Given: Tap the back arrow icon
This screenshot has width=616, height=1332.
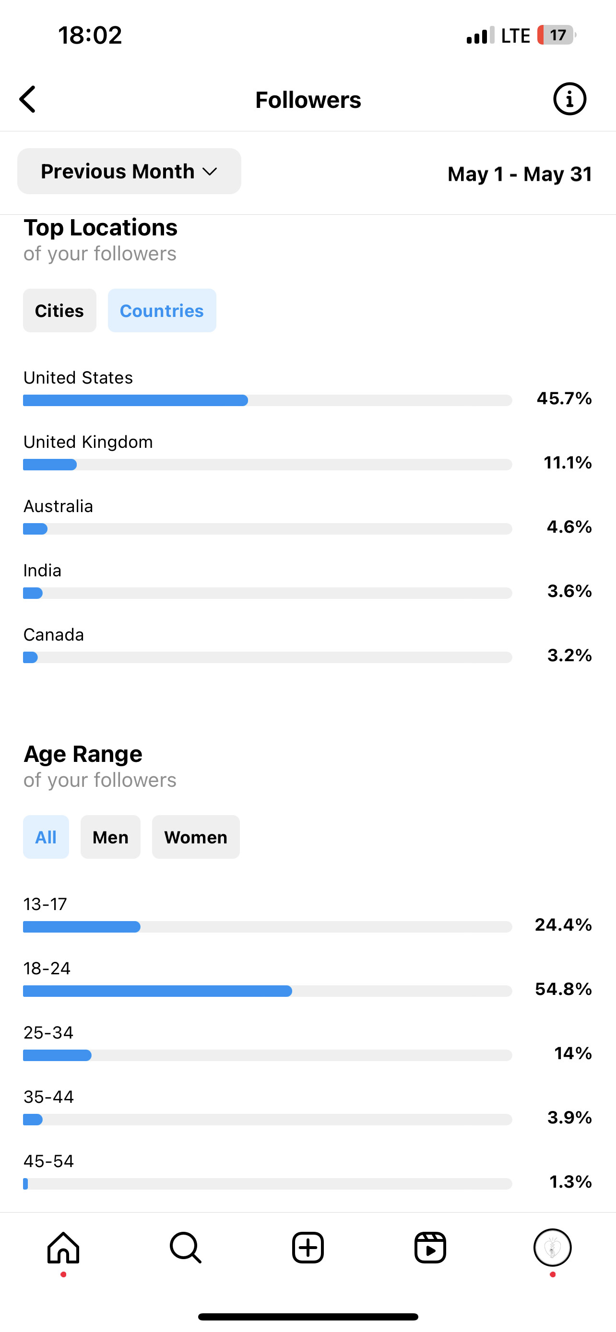Looking at the screenshot, I should coord(27,99).
